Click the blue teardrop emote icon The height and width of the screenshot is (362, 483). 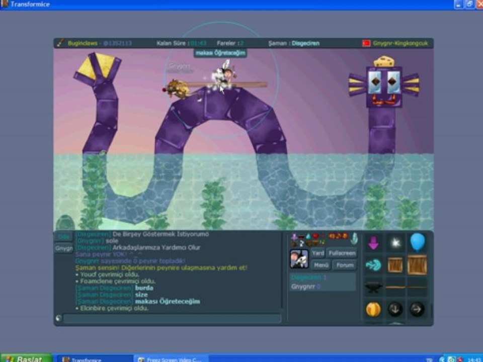[x=308, y=236]
